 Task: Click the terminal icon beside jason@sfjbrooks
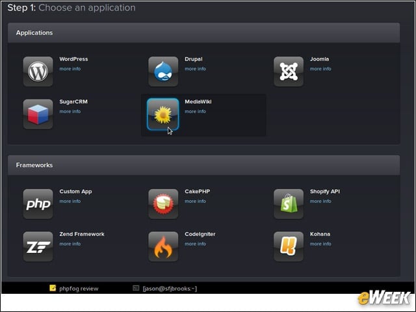[136, 288]
